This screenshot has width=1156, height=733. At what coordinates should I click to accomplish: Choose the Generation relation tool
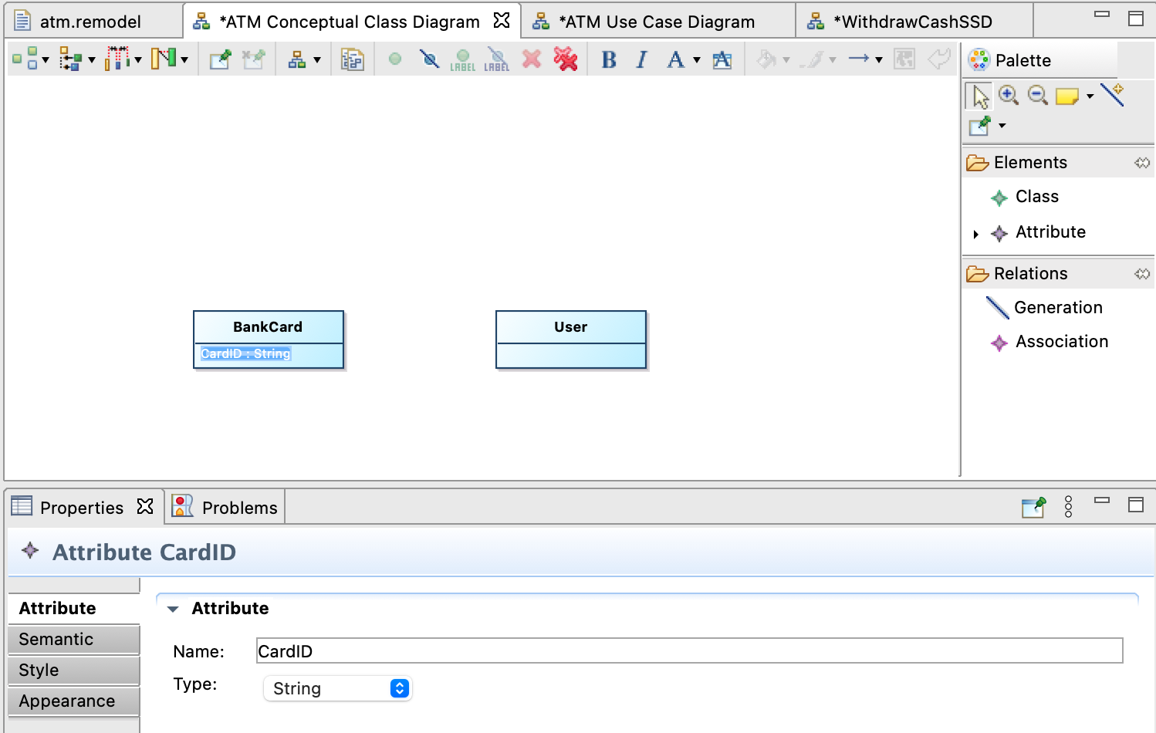point(1057,308)
